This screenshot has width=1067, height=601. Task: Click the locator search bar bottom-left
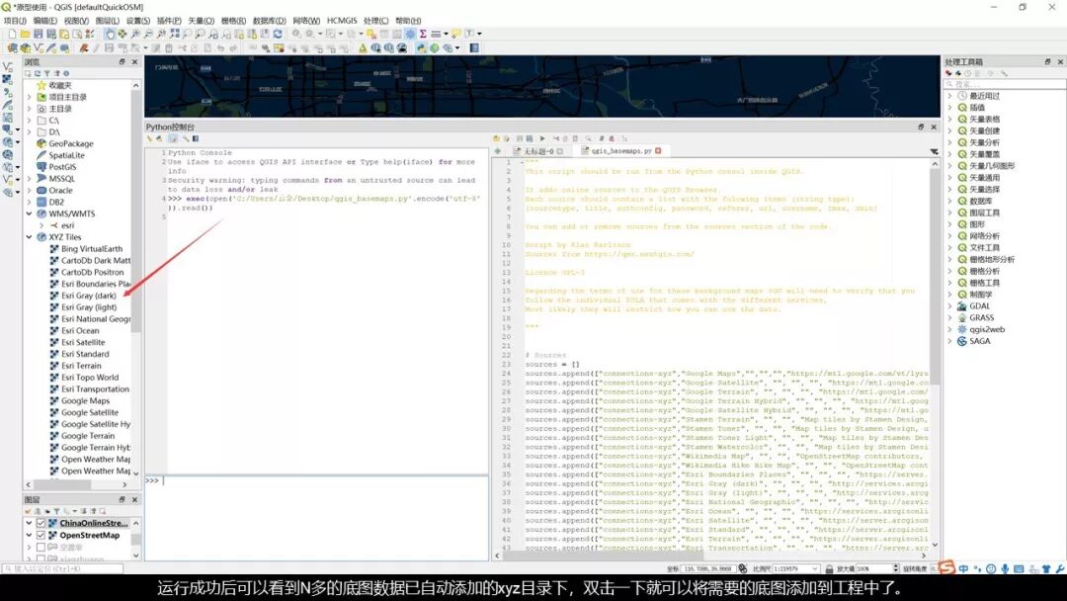[62, 568]
